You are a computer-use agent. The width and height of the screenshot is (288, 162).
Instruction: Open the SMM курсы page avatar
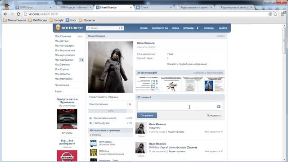click(94, 143)
